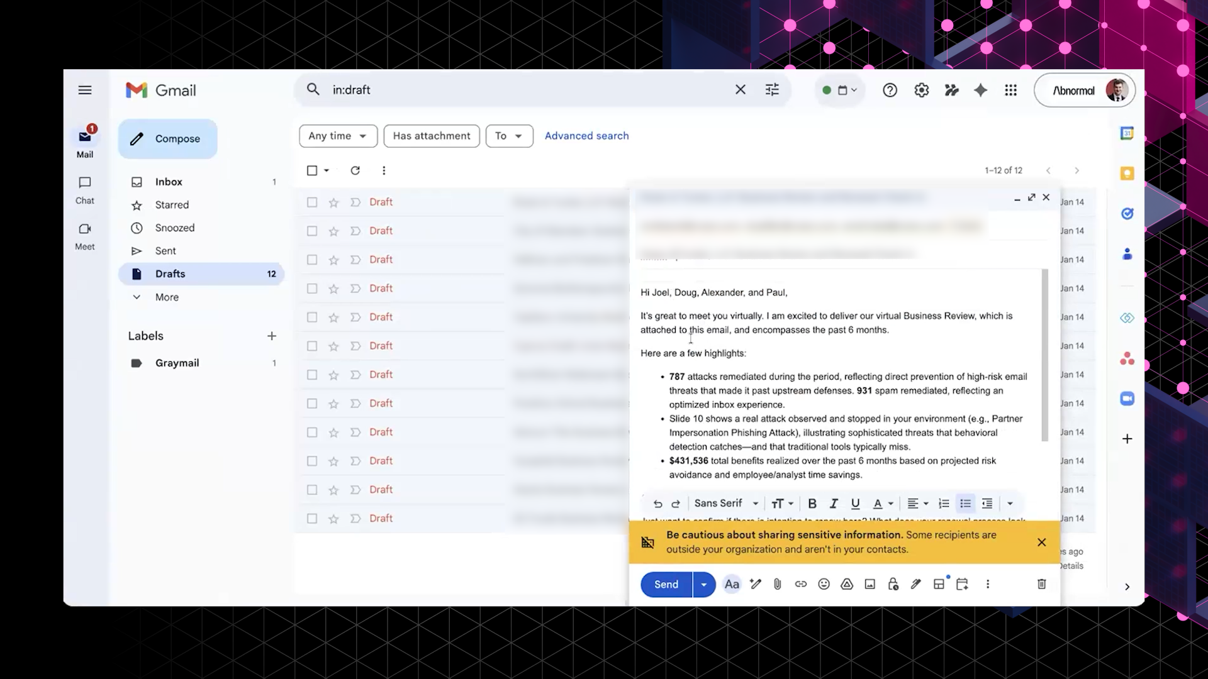Open Sans Serif font dropdown
Viewport: 1208px width, 679px height.
pos(727,504)
